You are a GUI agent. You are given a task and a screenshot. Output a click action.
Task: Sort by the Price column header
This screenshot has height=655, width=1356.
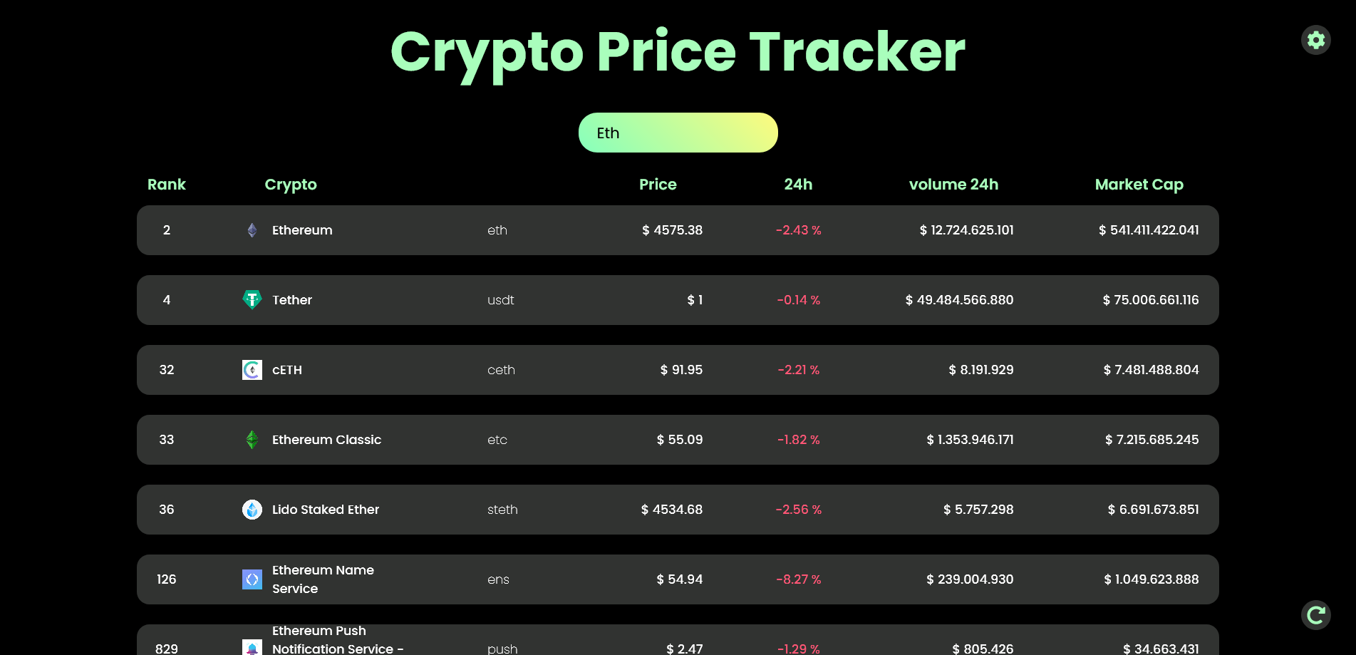click(658, 185)
